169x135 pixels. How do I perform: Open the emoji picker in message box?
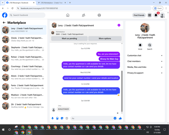click(115, 118)
